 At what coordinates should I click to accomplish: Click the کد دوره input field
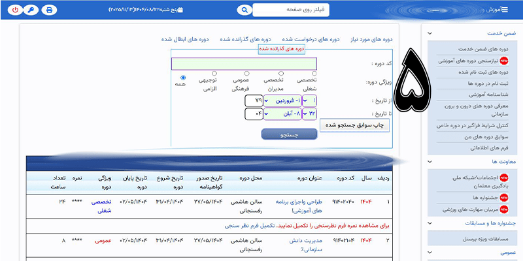[x=244, y=64]
